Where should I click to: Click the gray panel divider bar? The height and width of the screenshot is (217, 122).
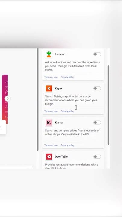(38, 99)
